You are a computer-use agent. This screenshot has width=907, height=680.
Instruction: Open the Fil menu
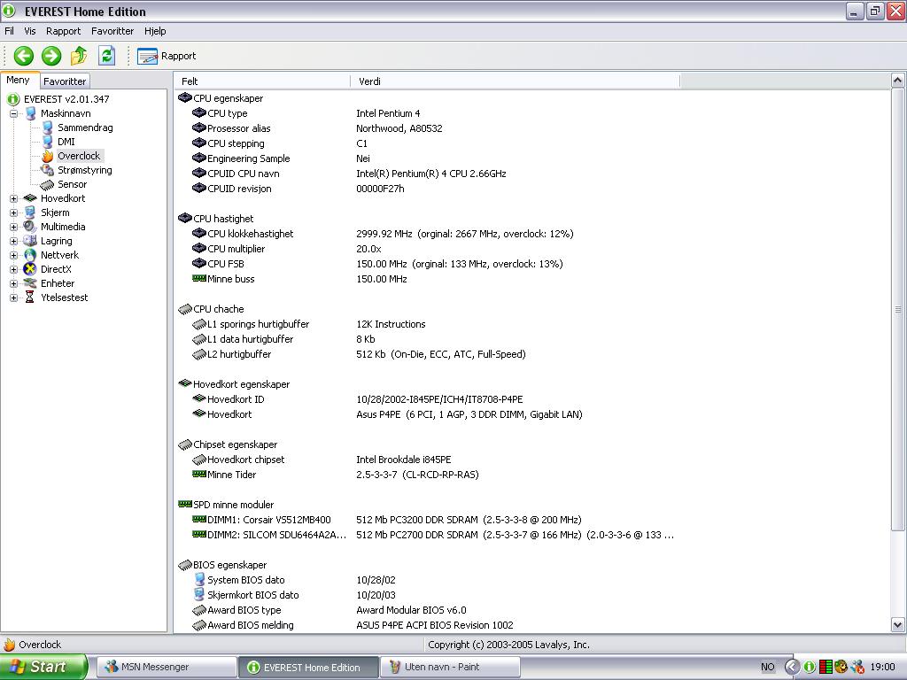point(9,31)
